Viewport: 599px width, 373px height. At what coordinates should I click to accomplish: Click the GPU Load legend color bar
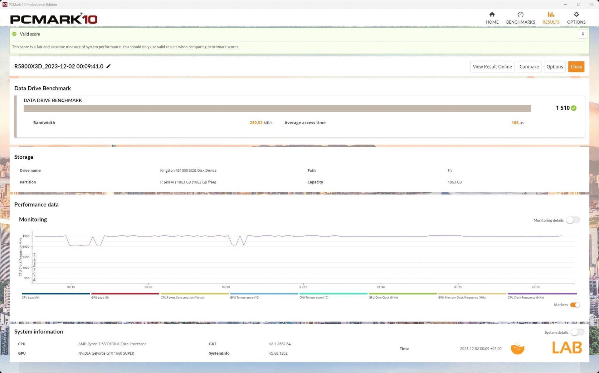click(125, 294)
